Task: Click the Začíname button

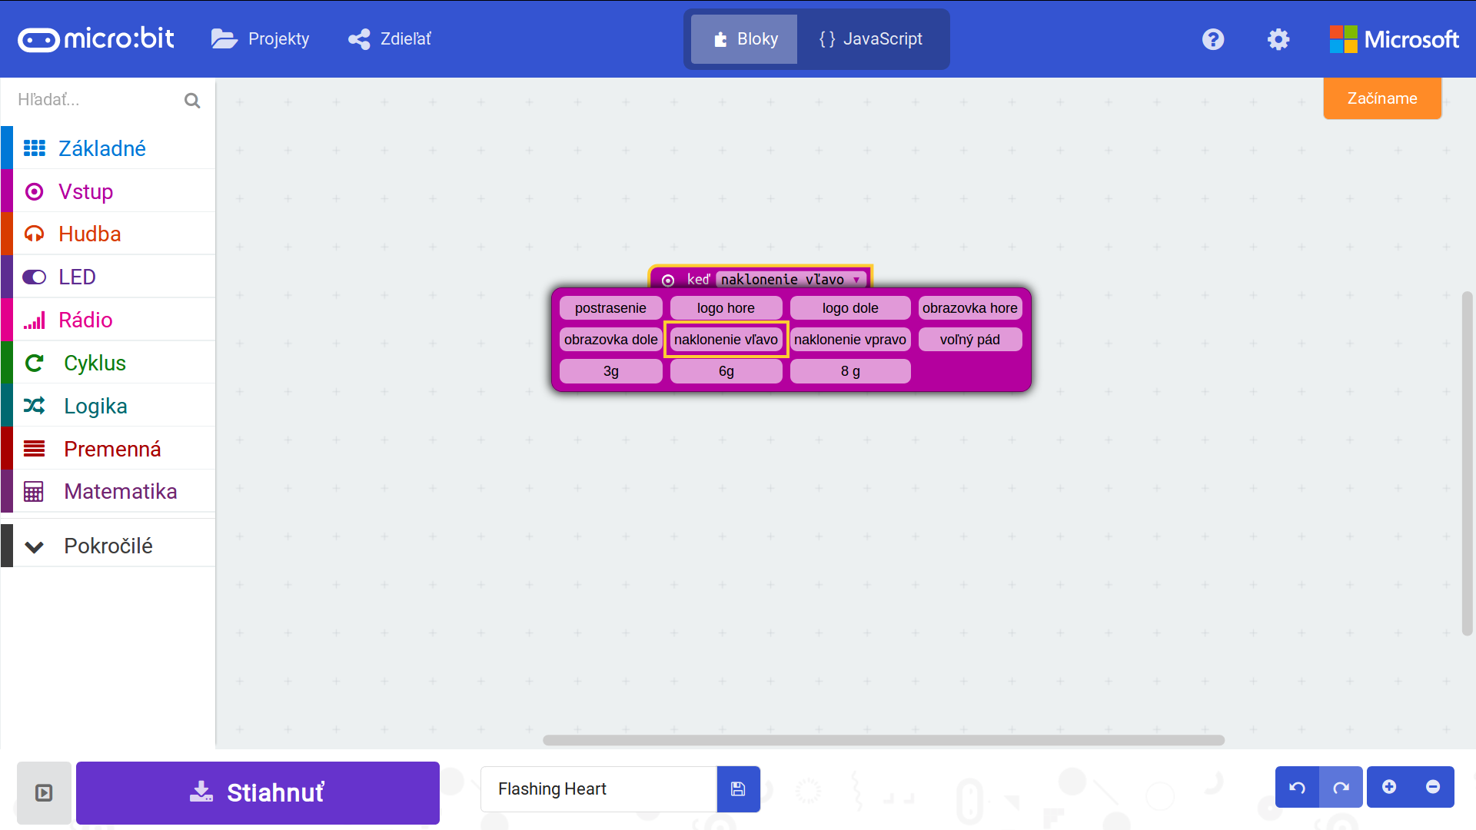Action: 1381,98
